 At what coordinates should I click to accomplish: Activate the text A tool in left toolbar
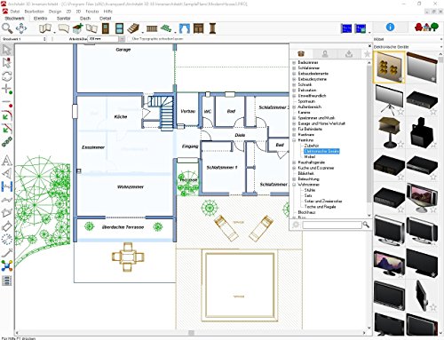point(7,161)
